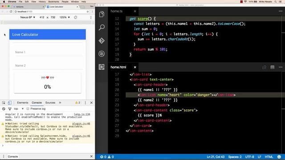The width and height of the screenshot is (285, 160).
Task: Open the Console drawer three-dot menu
Action: 4,156
